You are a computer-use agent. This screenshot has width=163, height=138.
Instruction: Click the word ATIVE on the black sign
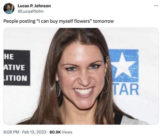click(x=14, y=67)
